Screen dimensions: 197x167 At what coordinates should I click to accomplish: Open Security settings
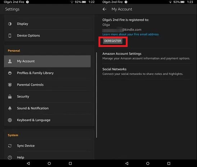click(47, 96)
